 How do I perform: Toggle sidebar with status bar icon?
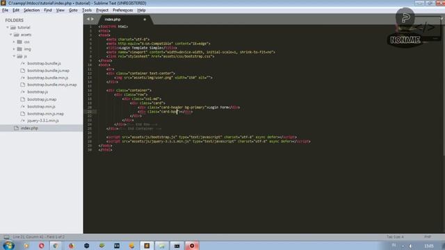pos(6,237)
